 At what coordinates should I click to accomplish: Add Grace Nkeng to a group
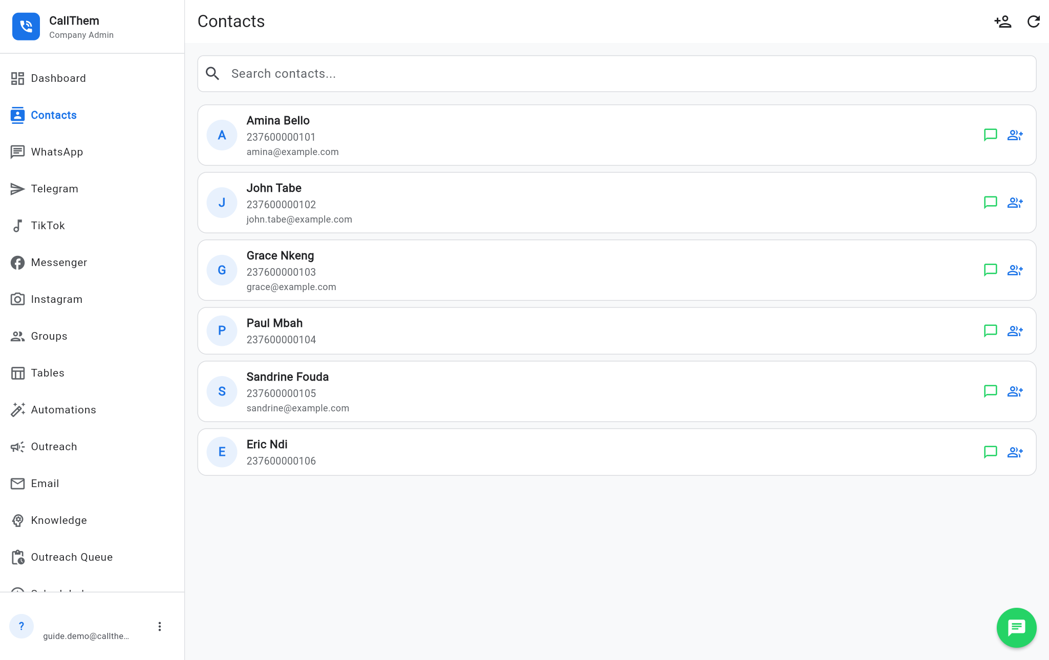(1015, 270)
